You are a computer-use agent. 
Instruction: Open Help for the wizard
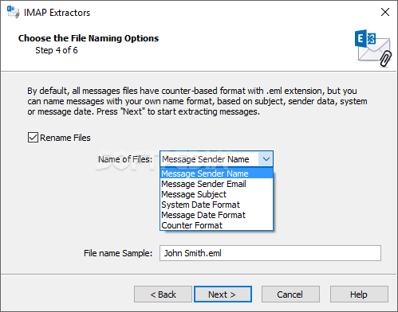[x=359, y=294]
